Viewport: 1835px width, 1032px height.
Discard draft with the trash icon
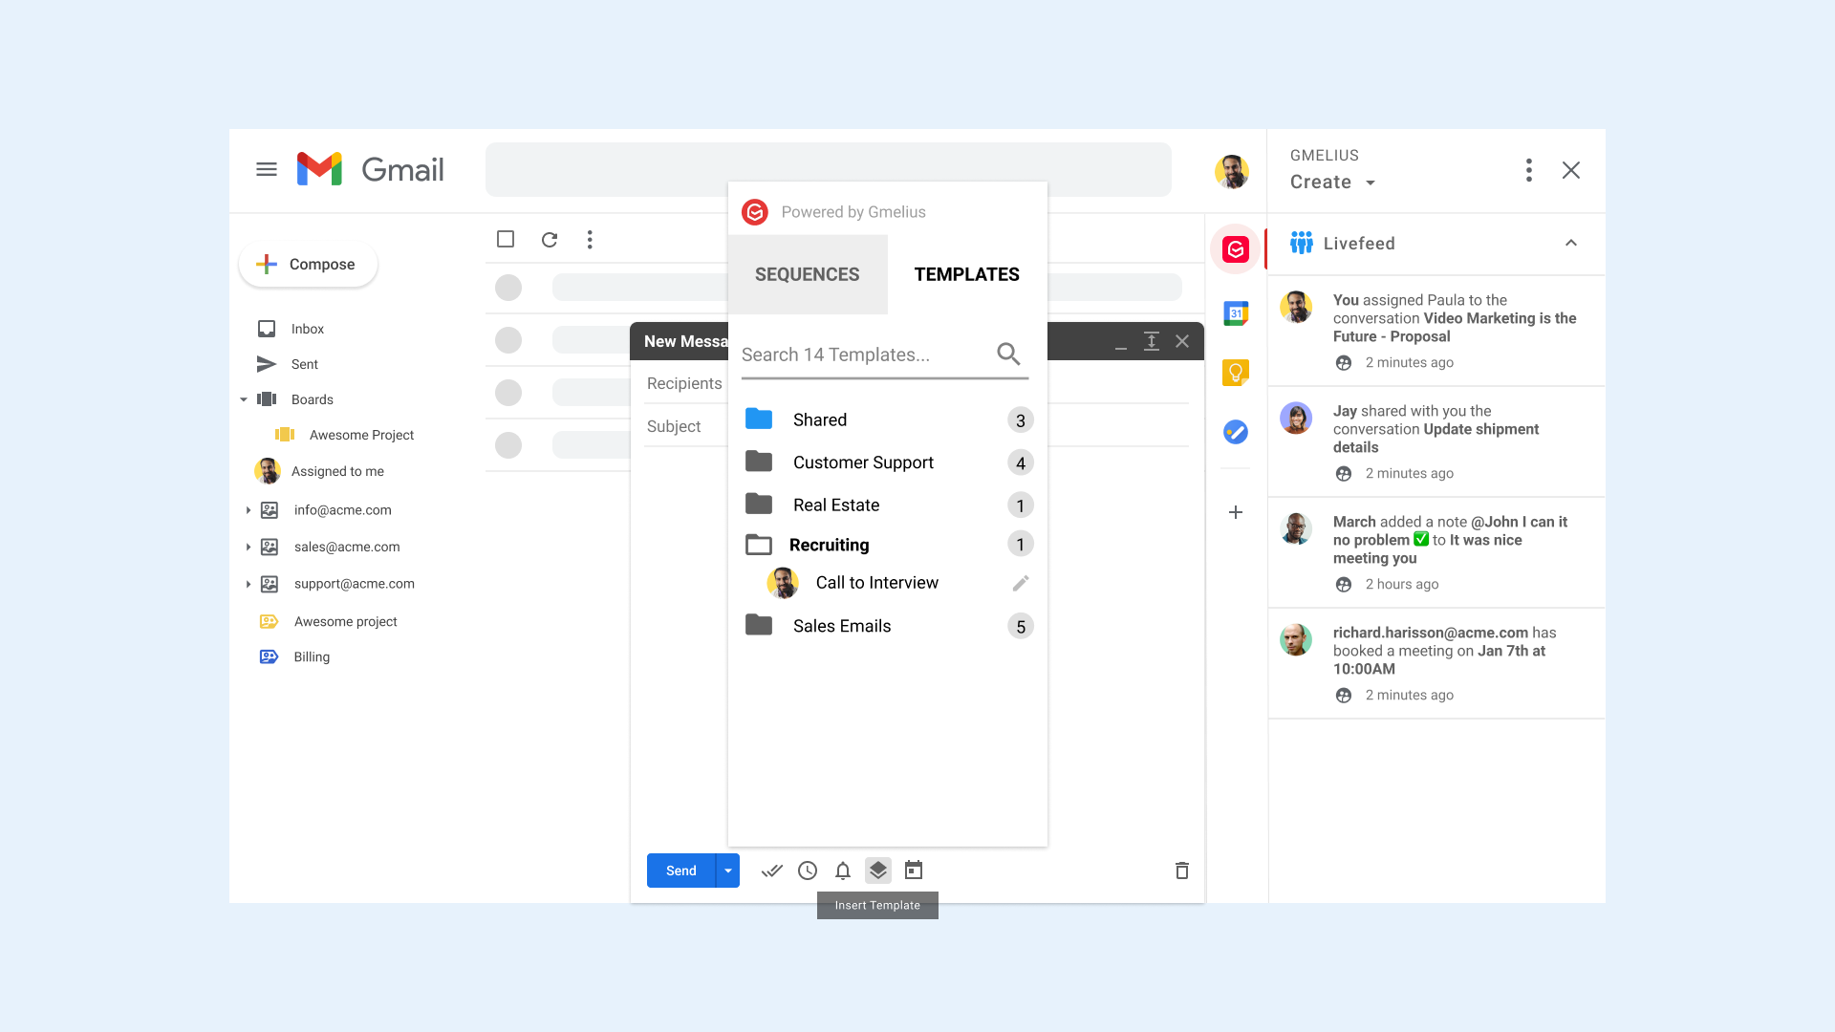point(1181,871)
